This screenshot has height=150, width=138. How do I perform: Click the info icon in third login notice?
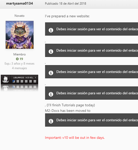tap(51, 73)
